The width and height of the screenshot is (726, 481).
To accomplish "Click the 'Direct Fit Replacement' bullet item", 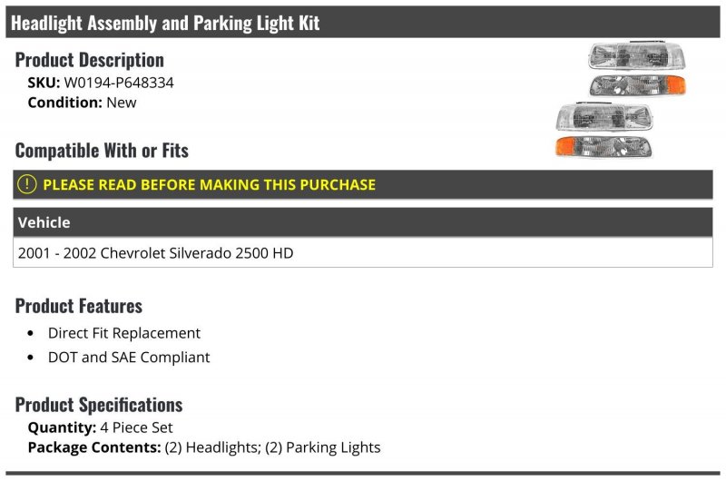I will tap(124, 333).
